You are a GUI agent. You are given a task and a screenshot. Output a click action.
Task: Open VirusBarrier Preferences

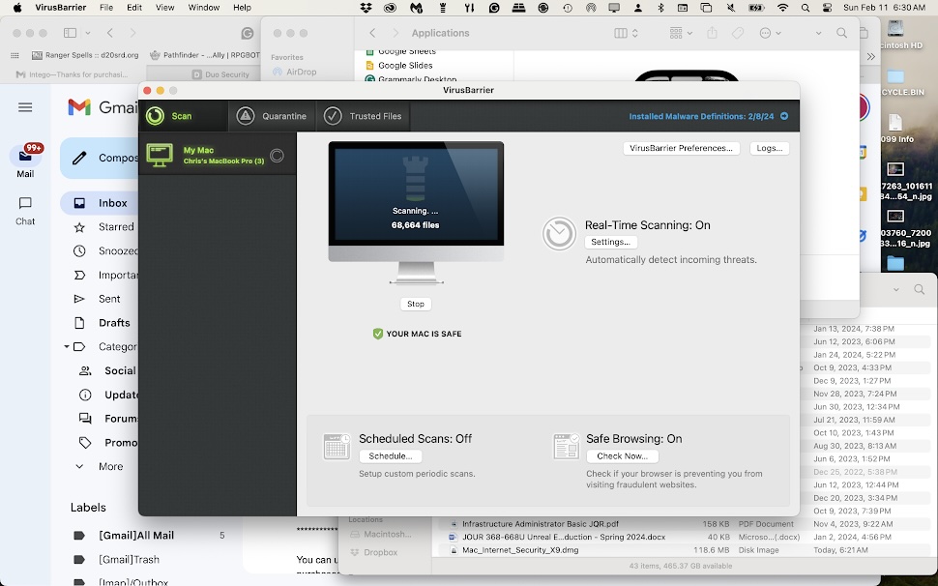[681, 148]
